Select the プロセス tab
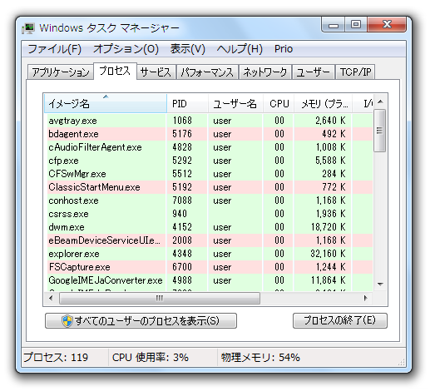This screenshot has width=430, height=391. pos(115,71)
